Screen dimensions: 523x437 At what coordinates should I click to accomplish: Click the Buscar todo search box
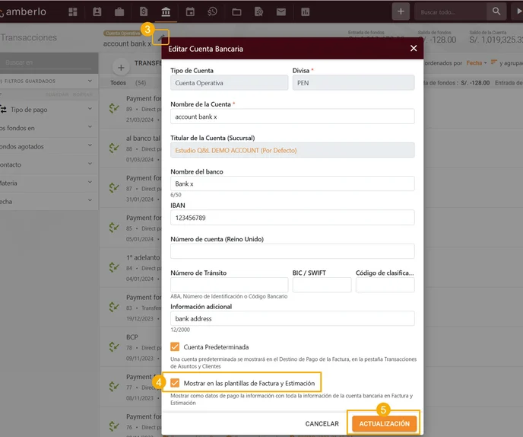450,12
